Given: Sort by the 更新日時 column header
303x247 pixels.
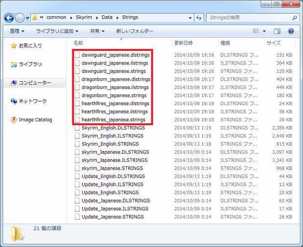Looking at the screenshot, I should click(x=184, y=43).
